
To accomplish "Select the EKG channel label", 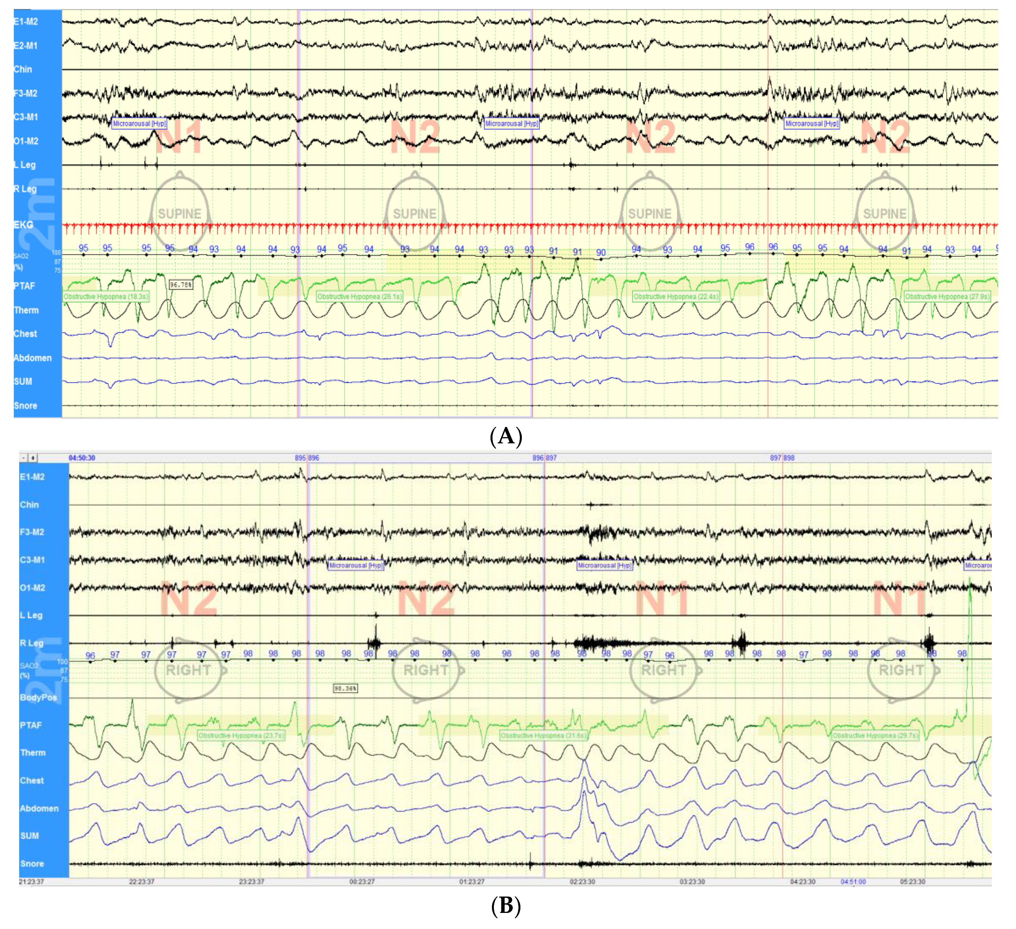I will [24, 224].
